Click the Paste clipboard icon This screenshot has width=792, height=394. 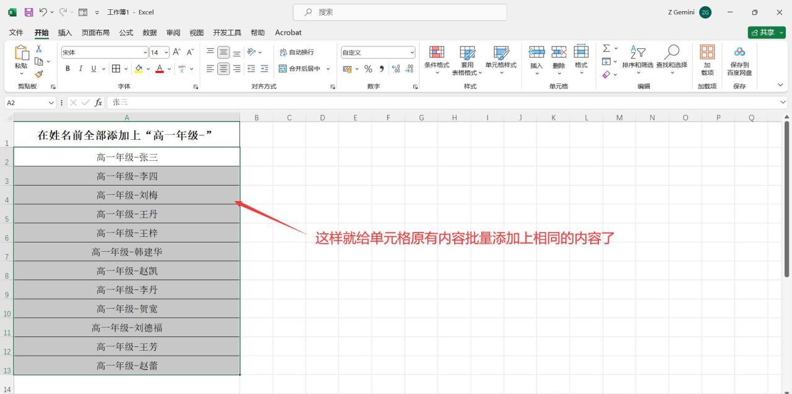pos(22,54)
